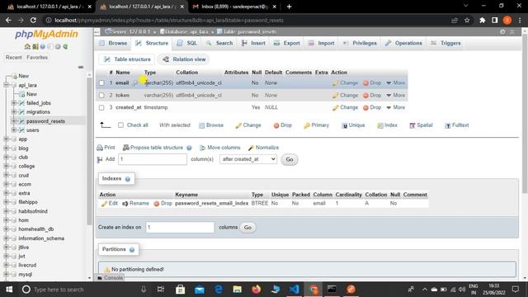Expand the users table node
The image size is (528, 297).
[14, 130]
